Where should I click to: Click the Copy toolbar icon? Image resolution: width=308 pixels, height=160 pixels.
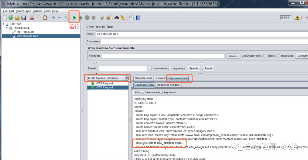[39, 18]
